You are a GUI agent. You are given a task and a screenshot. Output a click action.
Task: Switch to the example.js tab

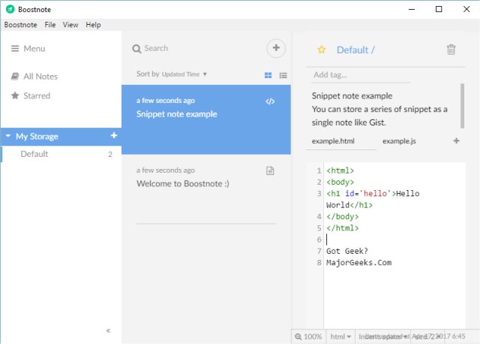[400, 141]
